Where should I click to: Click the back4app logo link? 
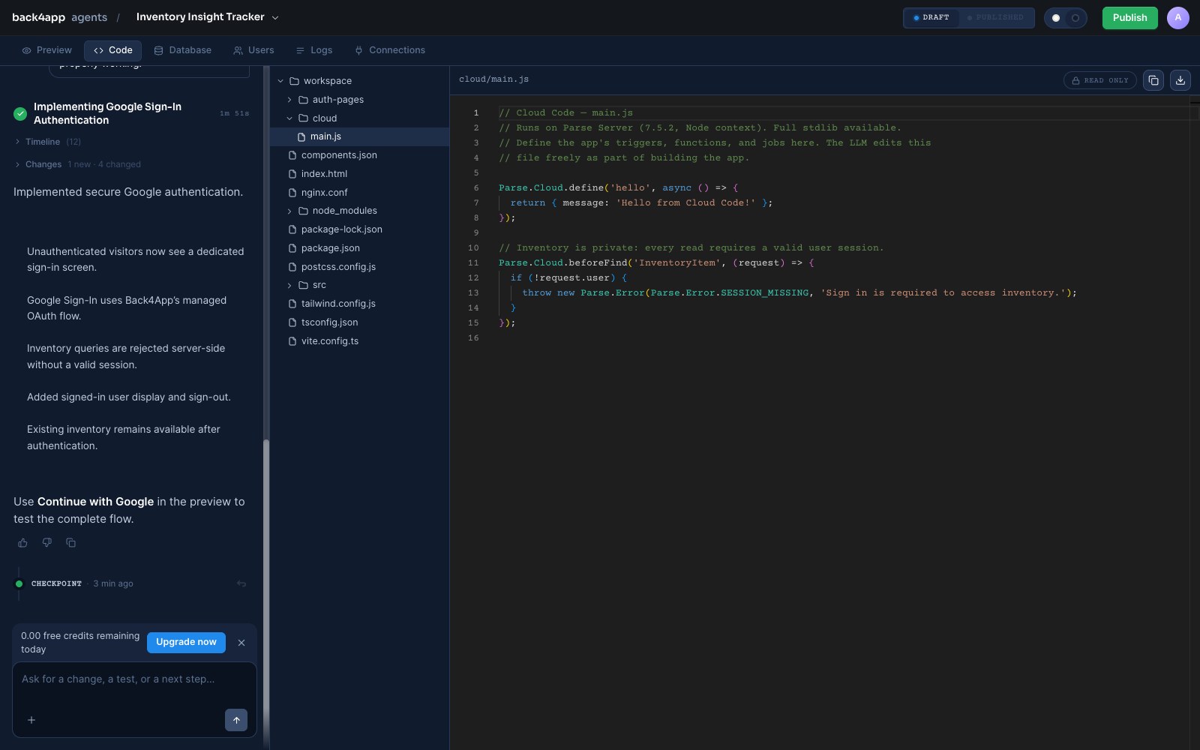click(38, 17)
